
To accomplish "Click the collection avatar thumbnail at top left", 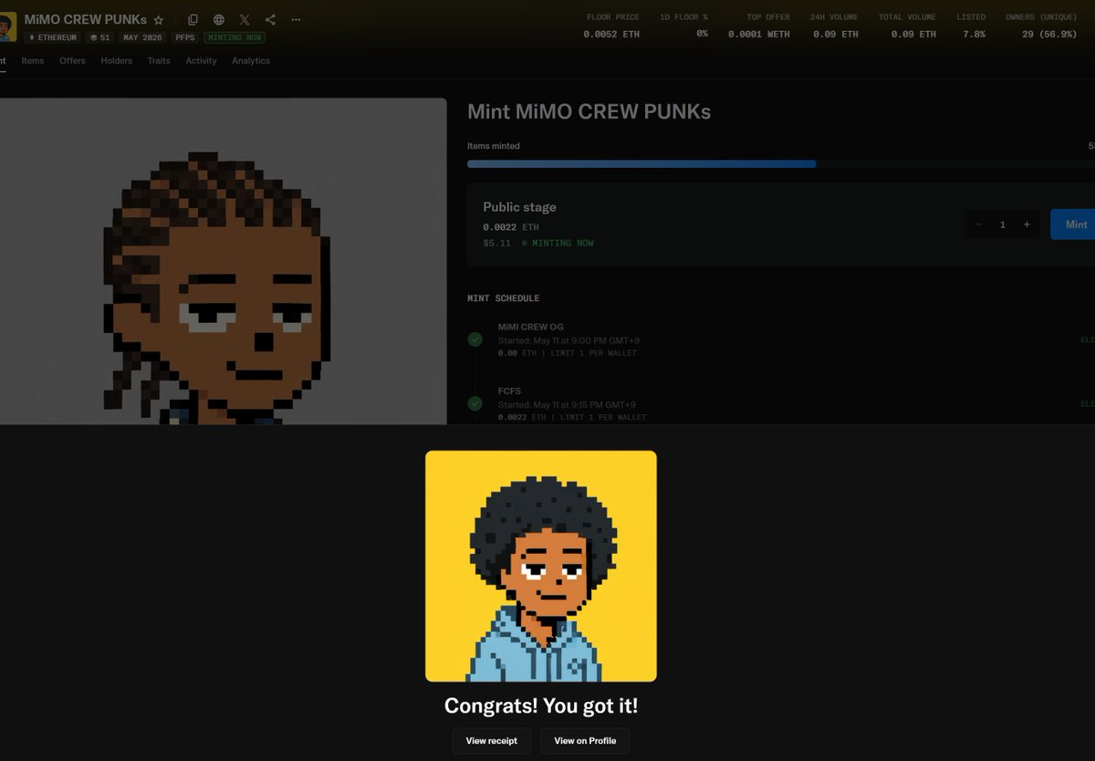I will click(7, 26).
